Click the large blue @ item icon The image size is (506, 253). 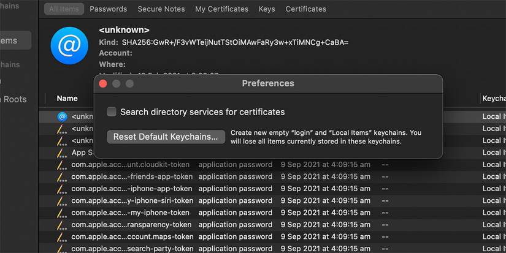pos(69,45)
